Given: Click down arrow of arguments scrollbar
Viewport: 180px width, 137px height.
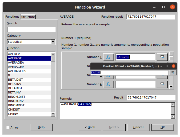Looking at the screenshot, I should click(171, 87).
